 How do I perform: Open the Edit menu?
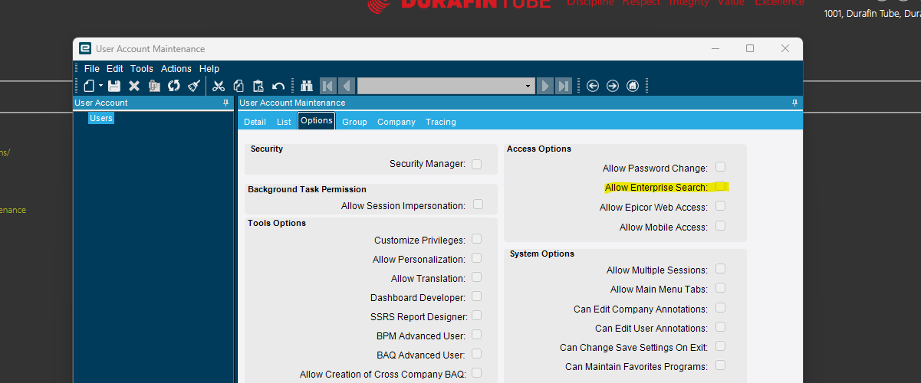(x=114, y=69)
